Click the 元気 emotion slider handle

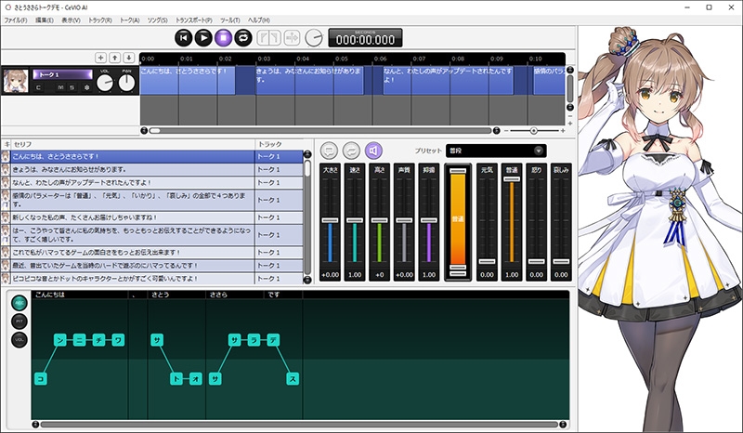tap(487, 261)
